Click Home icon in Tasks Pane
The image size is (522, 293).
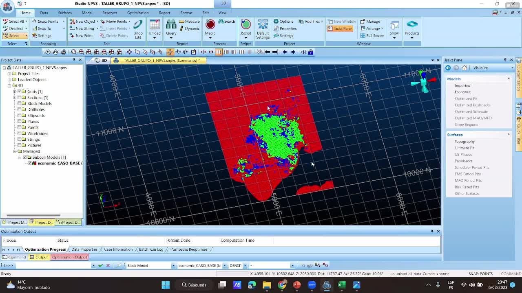pos(464,68)
